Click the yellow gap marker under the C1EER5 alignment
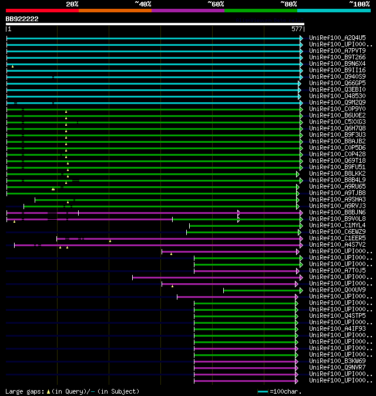Viewport: 376px width, 396px height. tap(110, 241)
